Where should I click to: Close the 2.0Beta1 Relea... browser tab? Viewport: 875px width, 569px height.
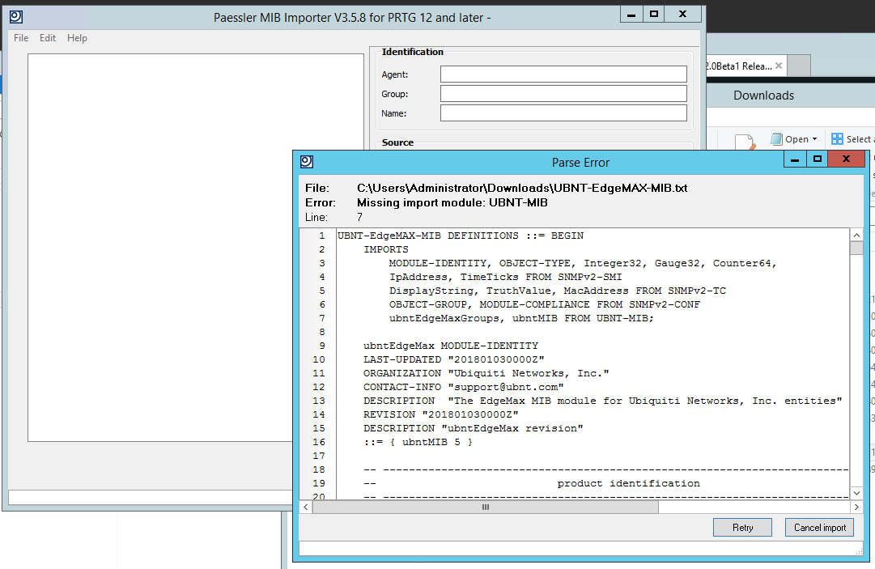coord(779,66)
